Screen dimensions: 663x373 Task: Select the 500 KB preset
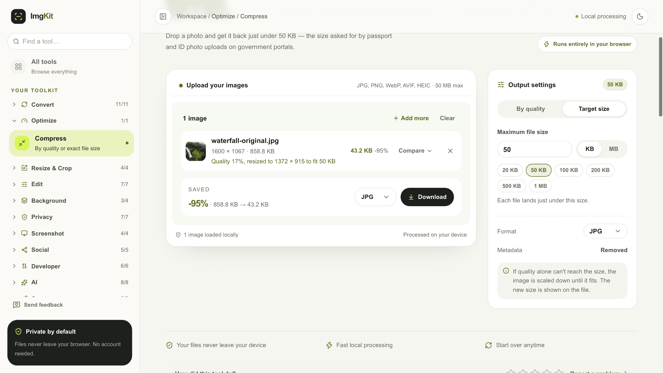(512, 186)
